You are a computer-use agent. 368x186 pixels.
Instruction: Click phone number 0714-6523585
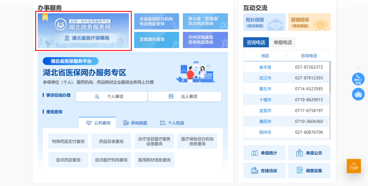[309, 89]
